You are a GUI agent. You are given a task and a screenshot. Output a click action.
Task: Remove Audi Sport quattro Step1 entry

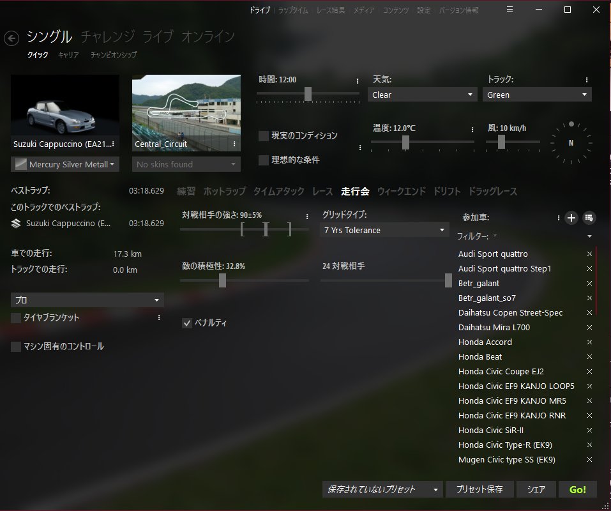[589, 269]
